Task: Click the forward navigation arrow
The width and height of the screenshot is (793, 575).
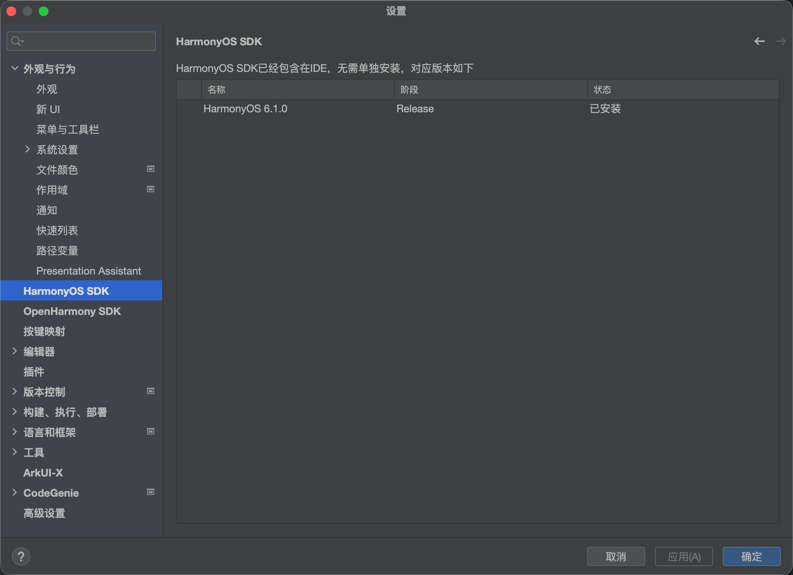Action: [x=781, y=41]
